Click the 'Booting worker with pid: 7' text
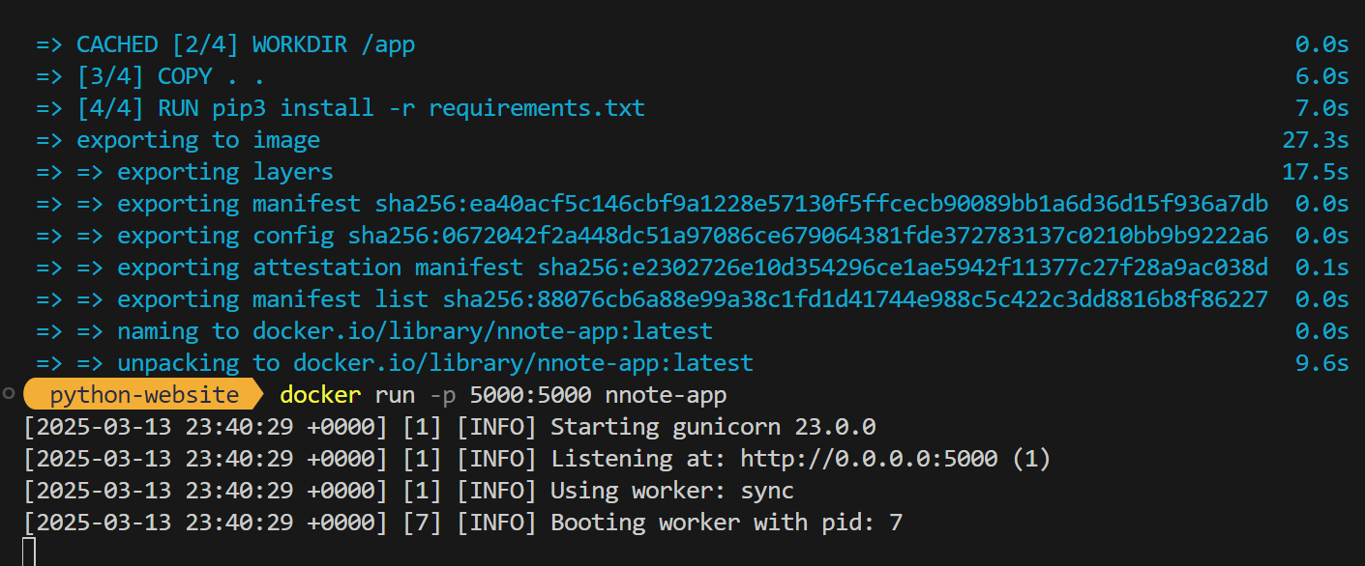Image resolution: width=1365 pixels, height=566 pixels. click(727, 523)
